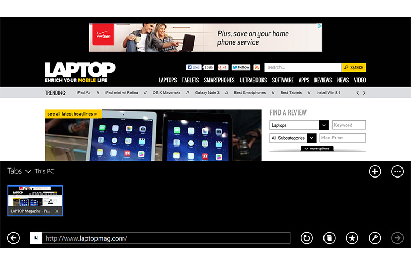Reload the page with the refresh icon
The height and width of the screenshot is (265, 411).
[307, 238]
